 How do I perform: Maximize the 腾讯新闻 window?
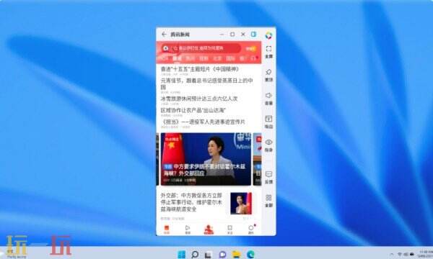point(232,34)
